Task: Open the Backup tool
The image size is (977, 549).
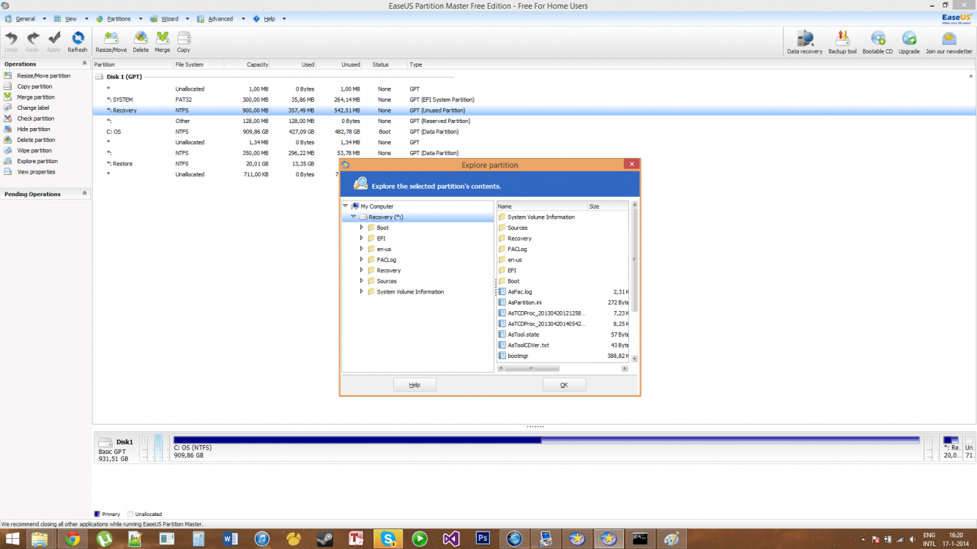Action: (x=842, y=42)
